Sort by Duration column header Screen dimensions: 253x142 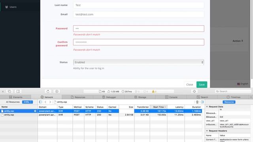(193, 107)
